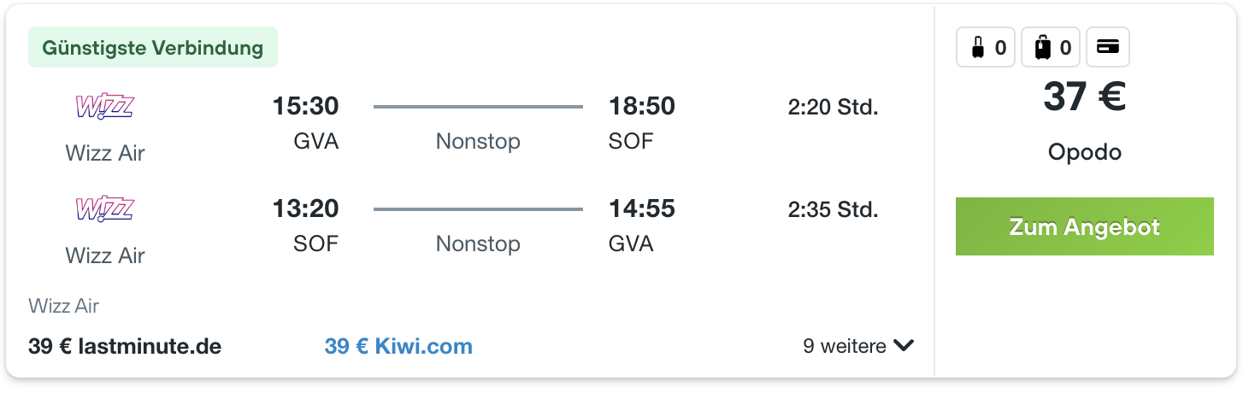This screenshot has width=1255, height=393.
Task: Click the outbound Wizz Air logo
Action: click(105, 108)
